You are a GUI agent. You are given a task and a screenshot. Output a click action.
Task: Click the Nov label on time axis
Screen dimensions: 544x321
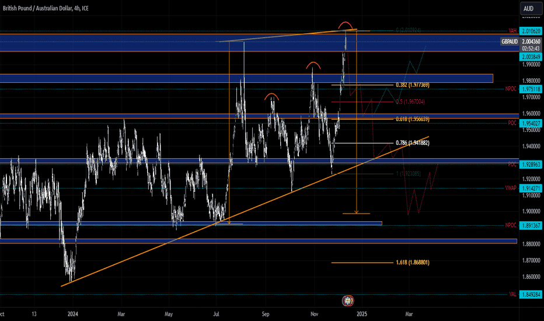315,314
